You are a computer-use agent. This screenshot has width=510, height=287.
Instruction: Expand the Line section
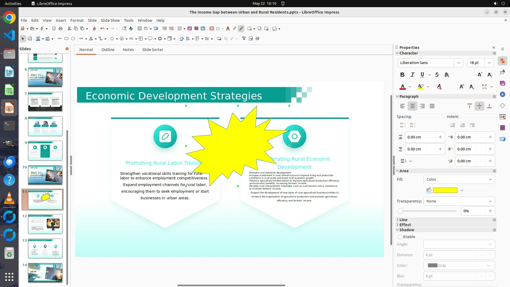(403, 220)
